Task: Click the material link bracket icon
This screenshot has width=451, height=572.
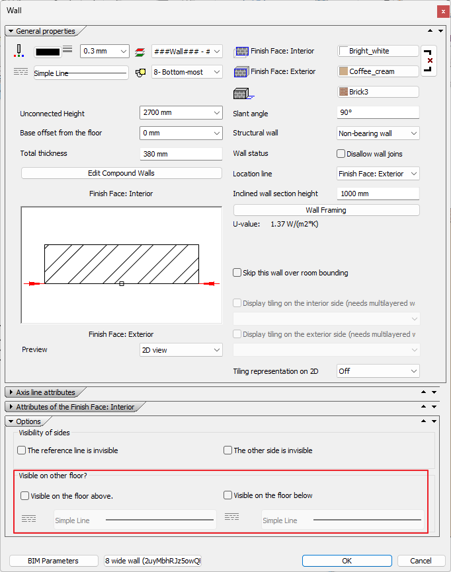Action: pos(429,61)
